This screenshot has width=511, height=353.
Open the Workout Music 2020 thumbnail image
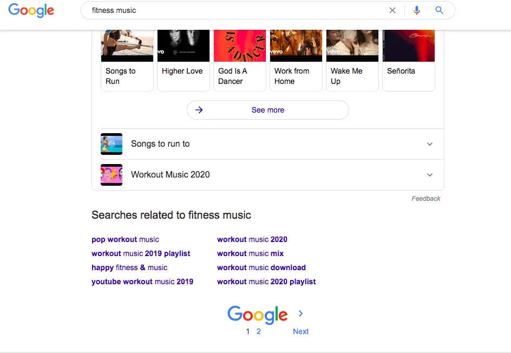112,175
